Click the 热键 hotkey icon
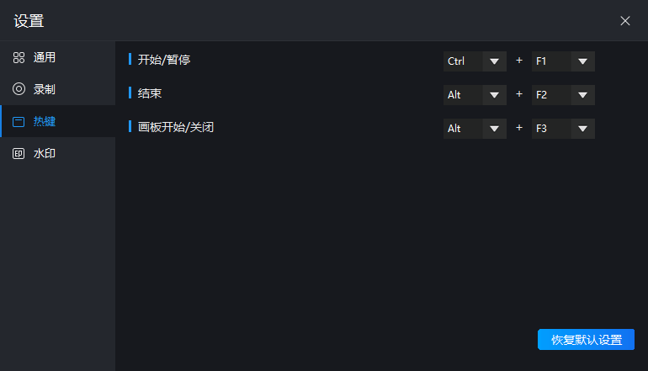The image size is (648, 371). coord(19,121)
